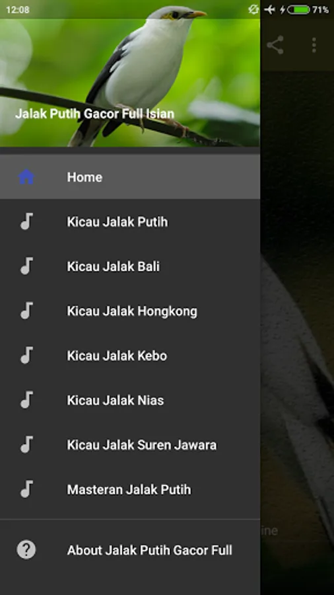Tap the question mark About icon
This screenshot has width=334, height=595.
point(26,549)
